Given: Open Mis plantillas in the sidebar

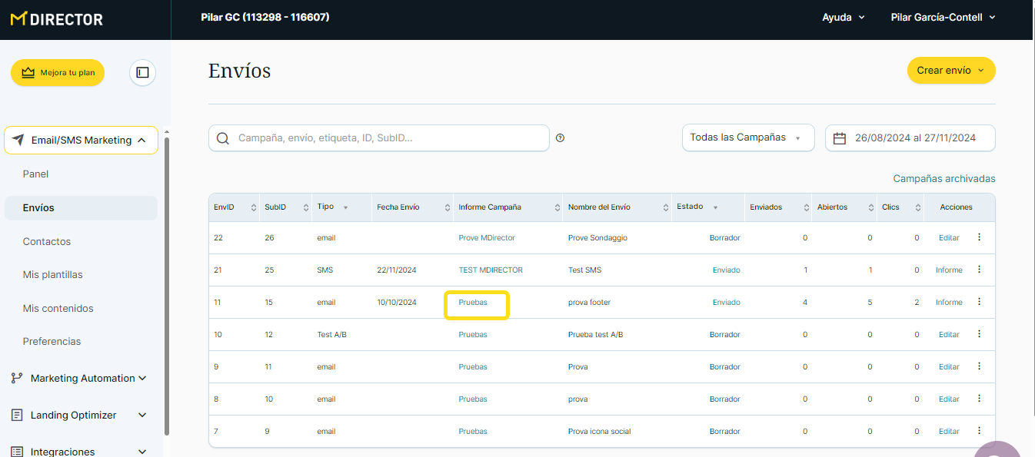Looking at the screenshot, I should (53, 274).
